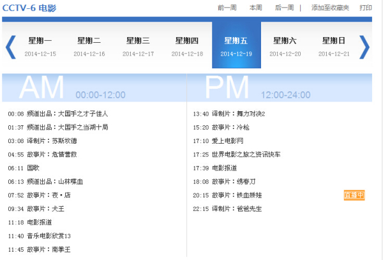Click 09:34 故事片:犬王 entry
This screenshot has height=260, width=383.
(x=36, y=209)
